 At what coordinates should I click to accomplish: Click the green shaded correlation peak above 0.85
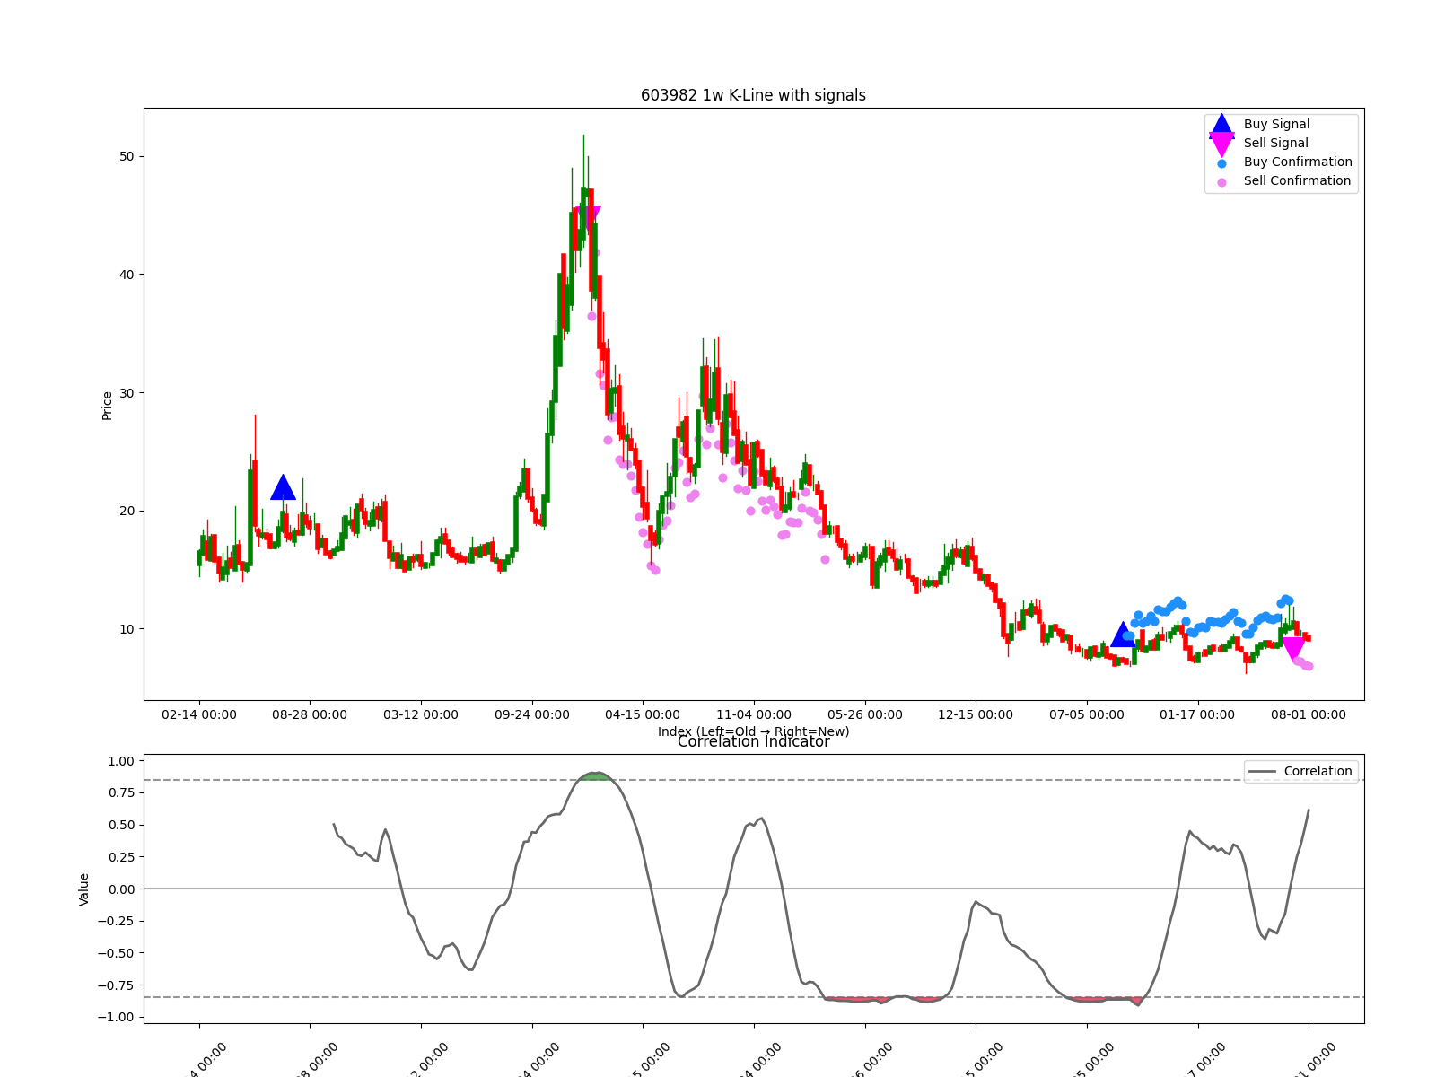tap(594, 776)
